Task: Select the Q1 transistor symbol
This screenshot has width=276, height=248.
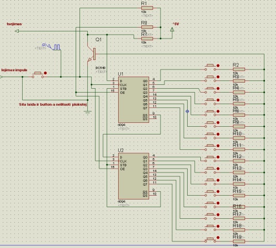Action: [x=92, y=54]
